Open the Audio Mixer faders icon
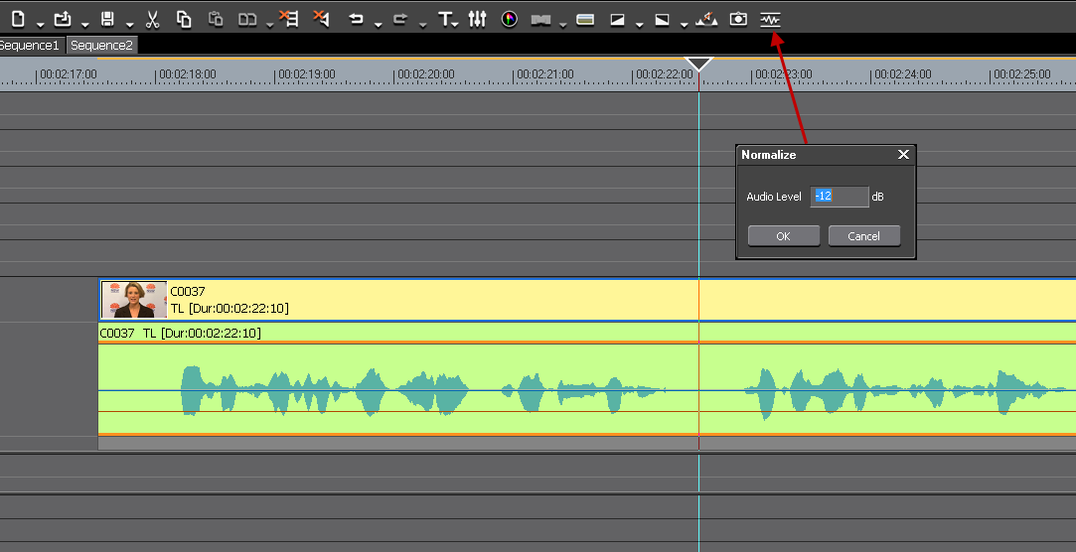This screenshot has width=1076, height=552. point(478,19)
